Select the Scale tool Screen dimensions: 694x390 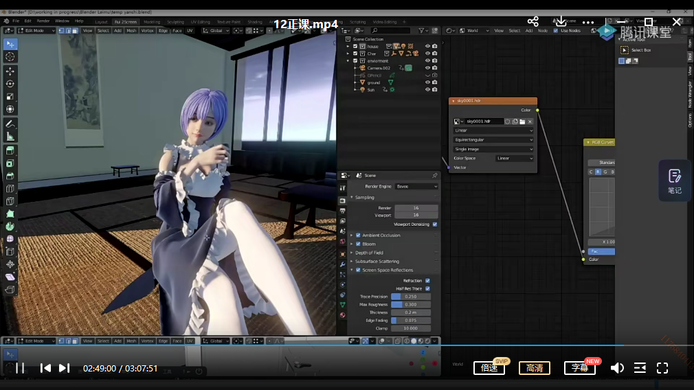point(10,96)
